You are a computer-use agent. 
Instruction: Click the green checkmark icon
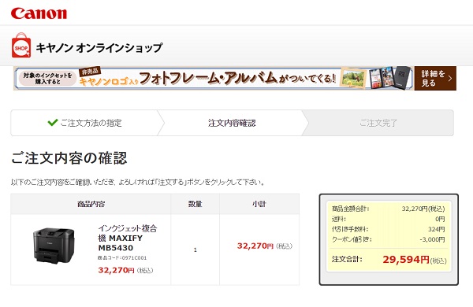[x=53, y=122]
